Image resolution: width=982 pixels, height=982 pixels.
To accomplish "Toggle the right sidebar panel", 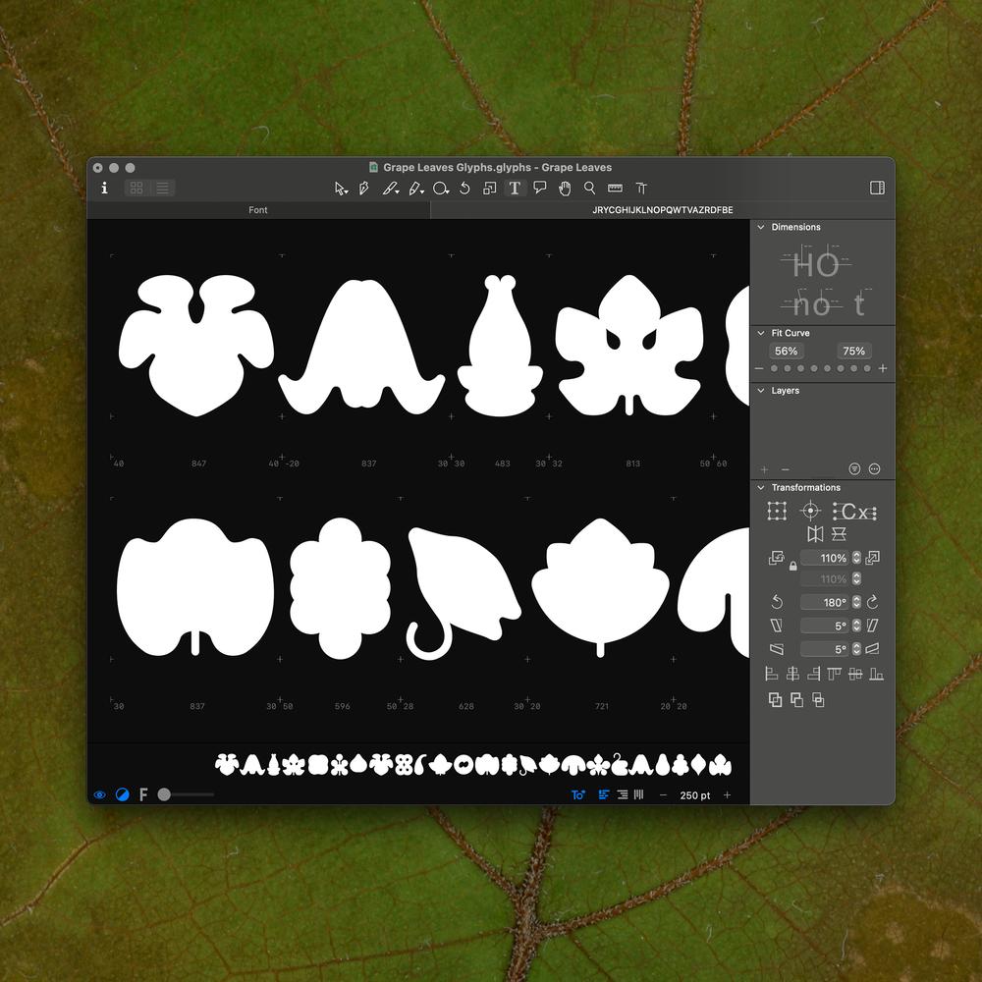I will tap(877, 188).
